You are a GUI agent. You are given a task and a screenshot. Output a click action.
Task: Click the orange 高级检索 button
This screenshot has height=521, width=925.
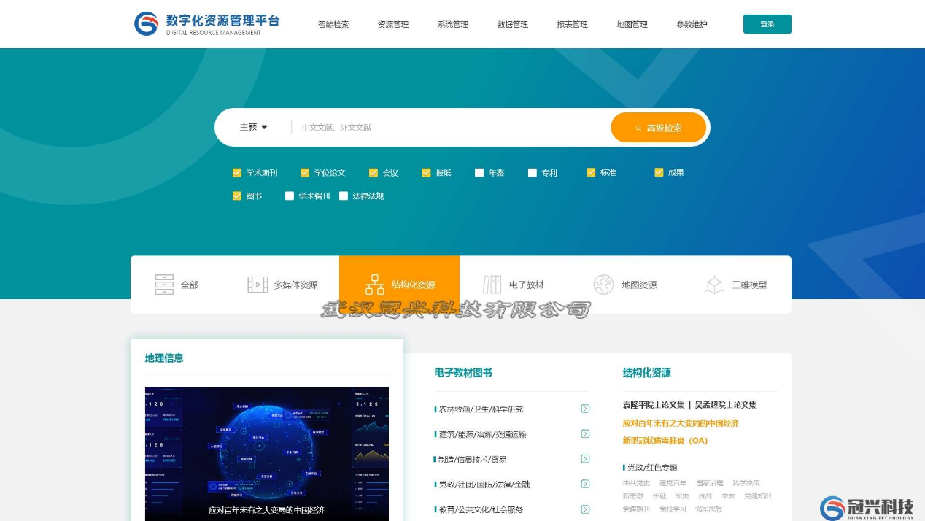(x=658, y=128)
